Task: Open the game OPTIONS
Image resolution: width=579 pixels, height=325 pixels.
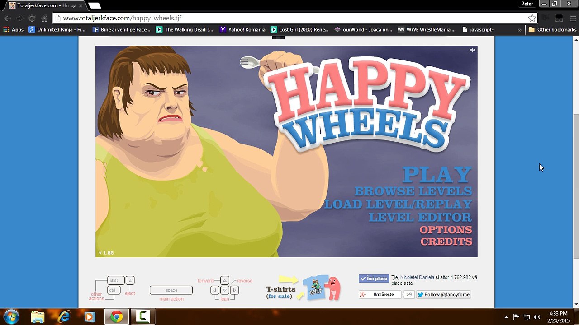Action: click(446, 230)
